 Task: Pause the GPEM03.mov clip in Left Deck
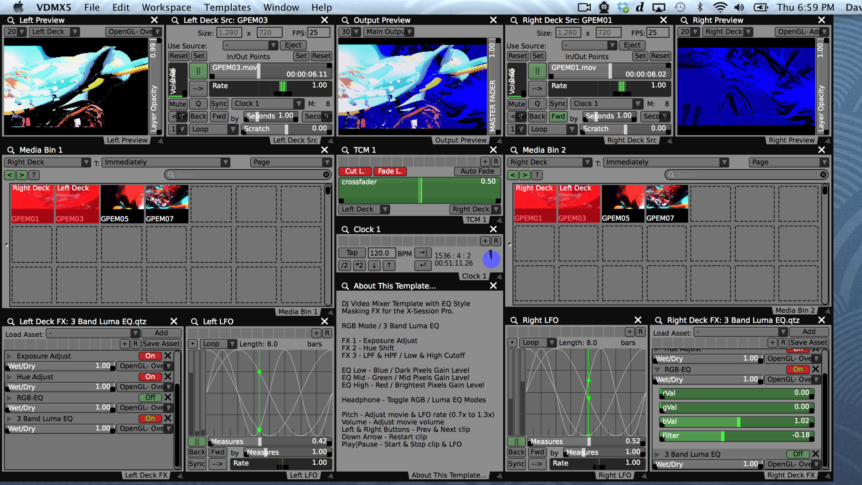point(198,71)
